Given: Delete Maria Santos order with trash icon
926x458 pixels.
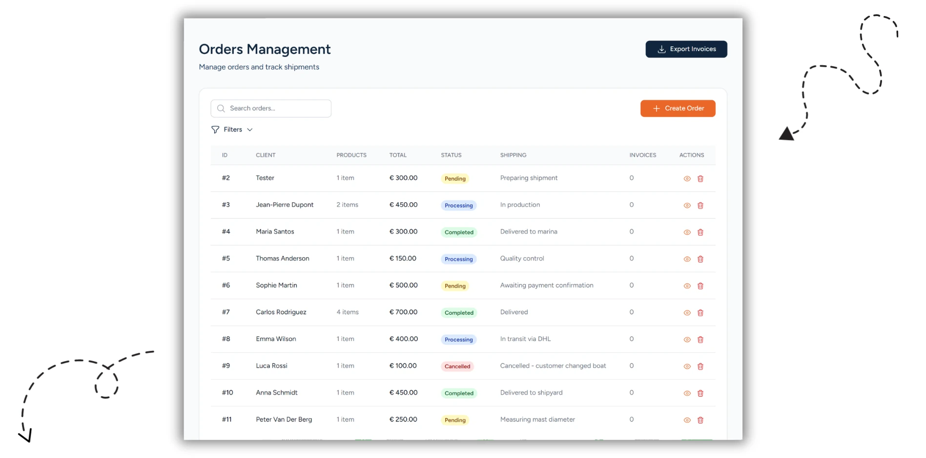Looking at the screenshot, I should pyautogui.click(x=700, y=232).
